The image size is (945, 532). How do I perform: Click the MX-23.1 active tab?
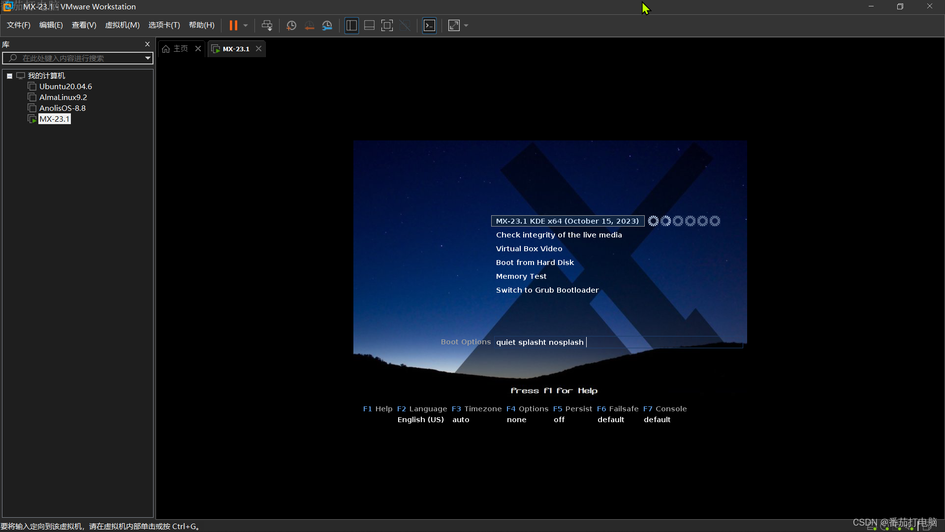click(x=235, y=48)
